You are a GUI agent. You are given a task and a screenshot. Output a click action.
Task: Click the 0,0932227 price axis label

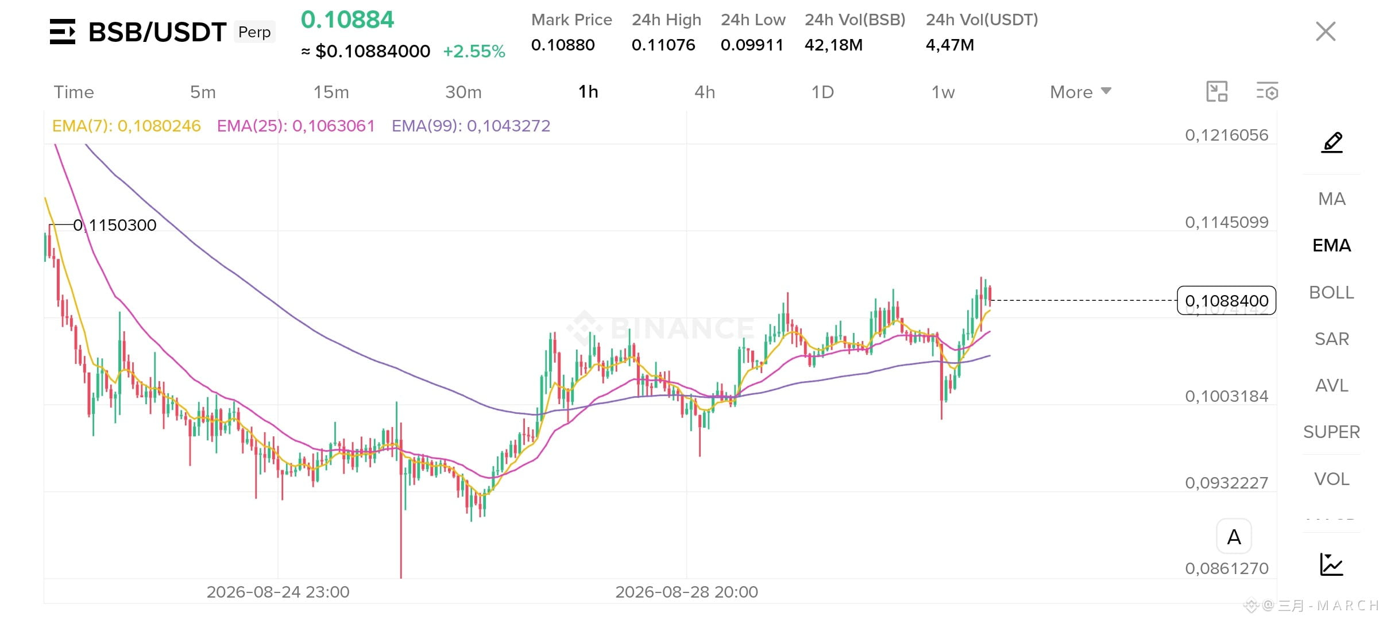(x=1227, y=483)
